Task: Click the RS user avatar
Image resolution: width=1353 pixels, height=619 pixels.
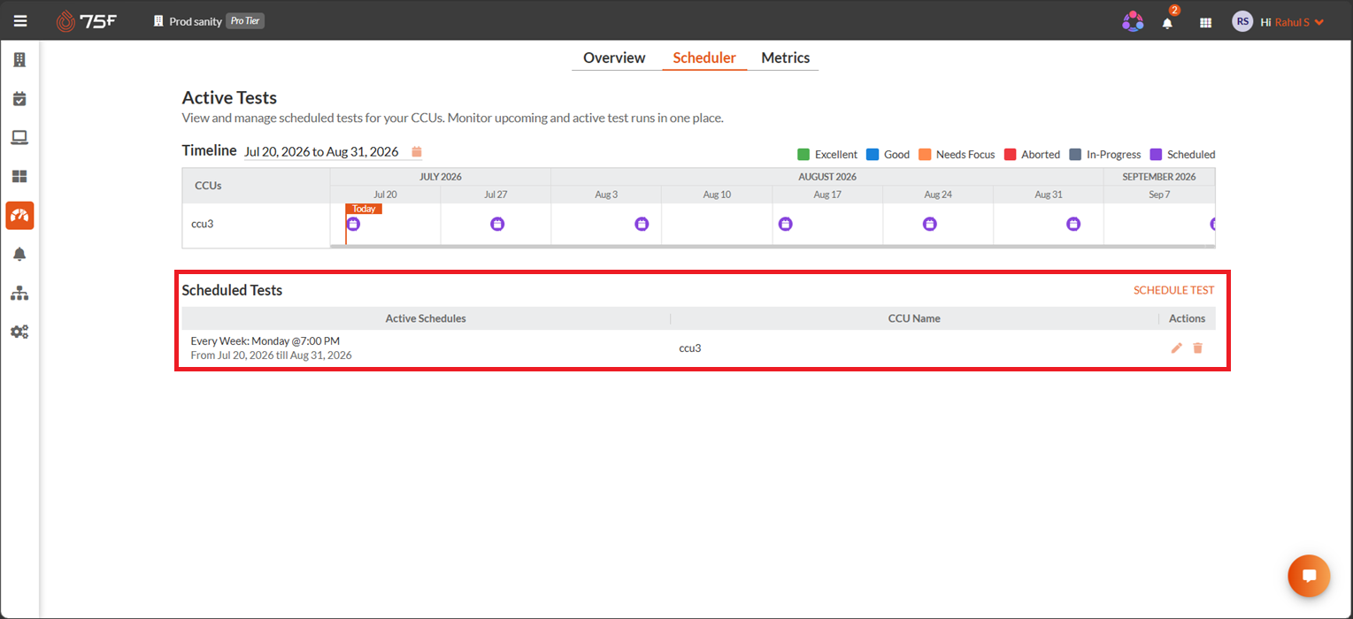Action: [1242, 22]
